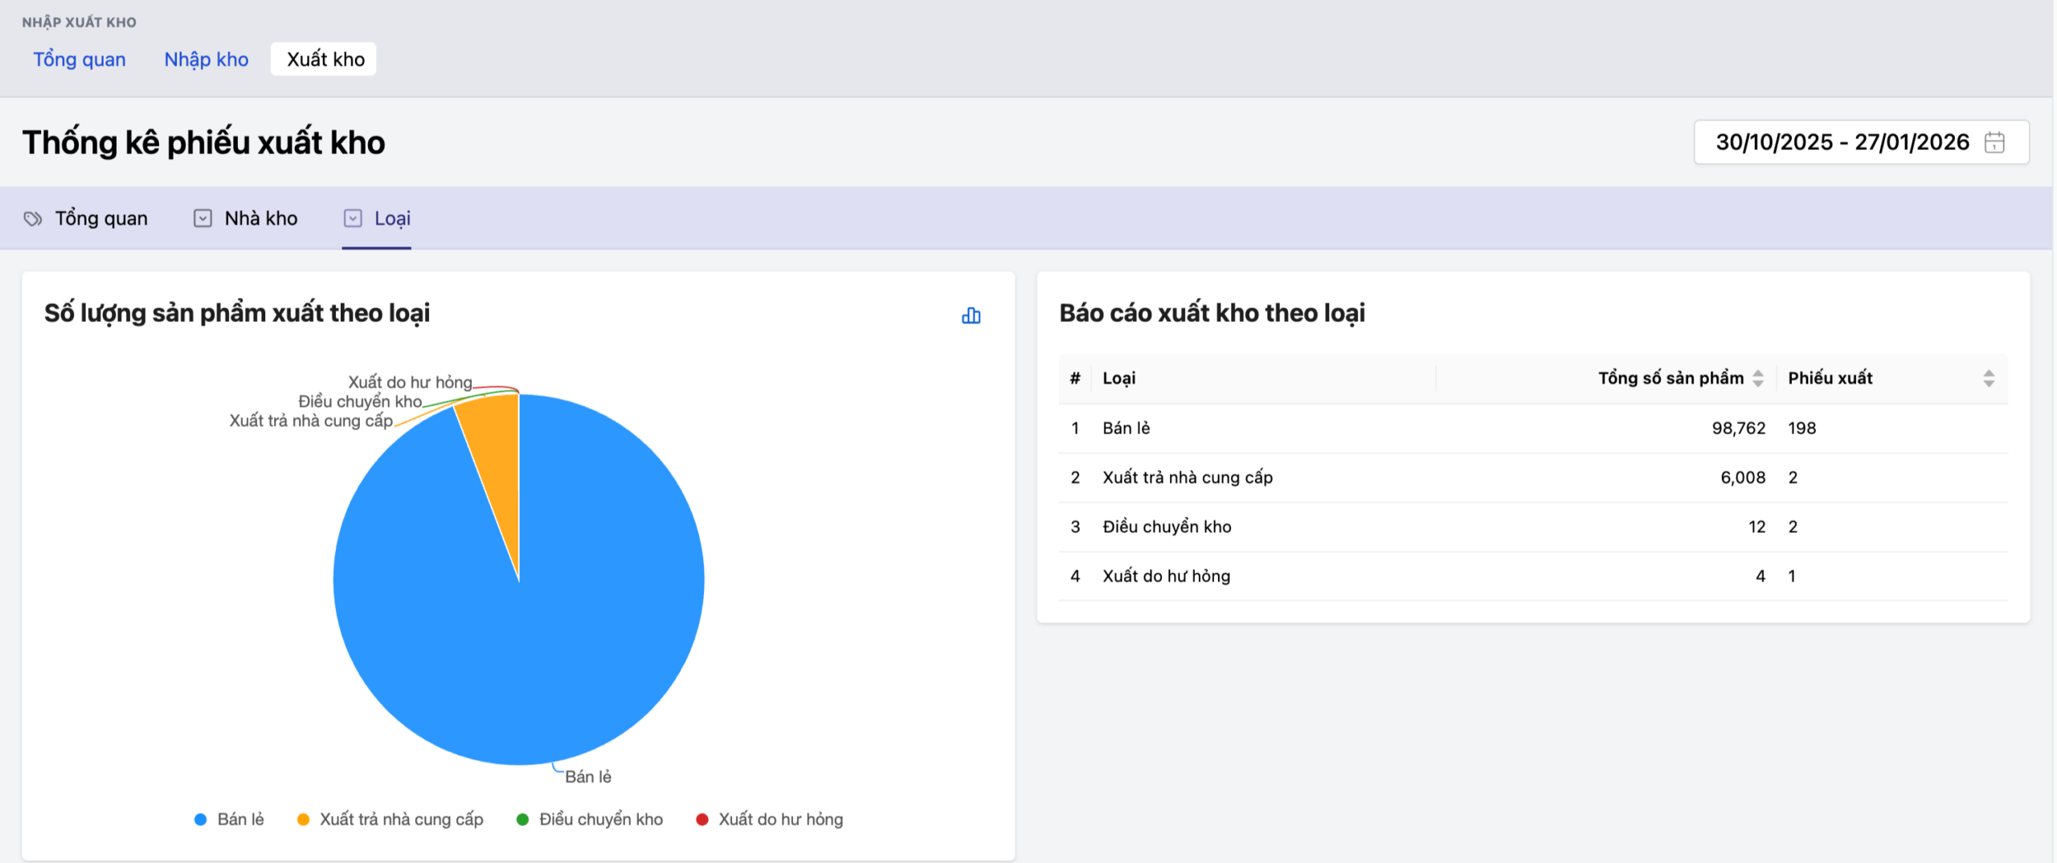Sort by Phiếu xuất column arrows
Screen dimensions: 2057x863
click(1988, 378)
